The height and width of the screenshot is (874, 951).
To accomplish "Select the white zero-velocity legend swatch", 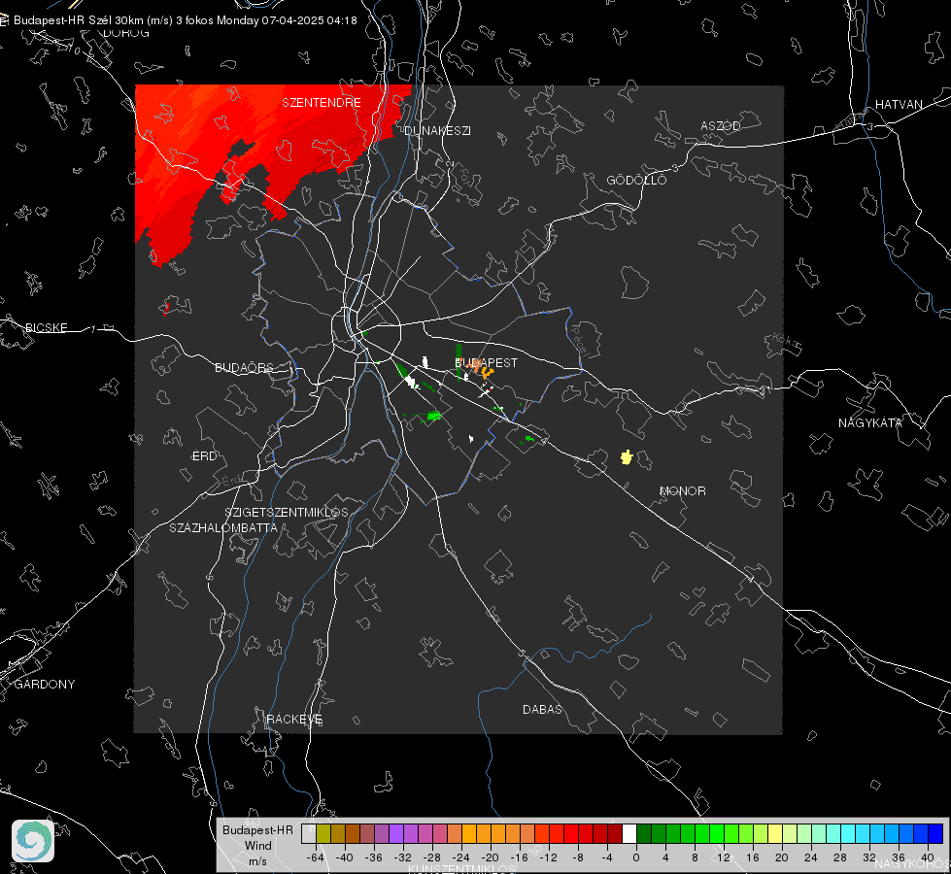I will pyautogui.click(x=629, y=834).
